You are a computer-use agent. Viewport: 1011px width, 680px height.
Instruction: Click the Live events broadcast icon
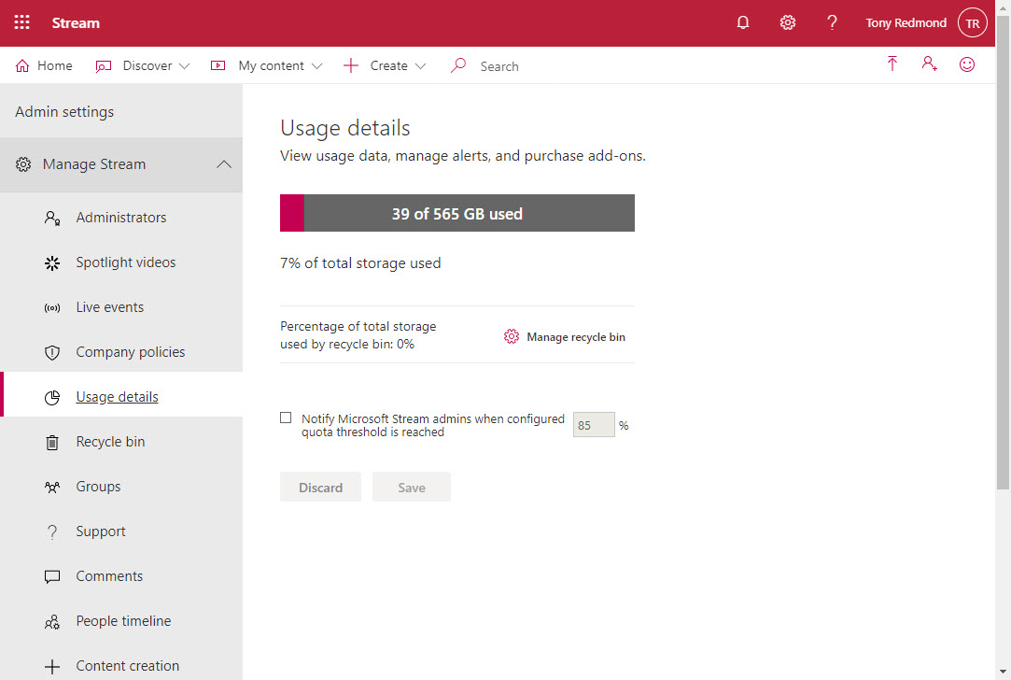pyautogui.click(x=52, y=307)
